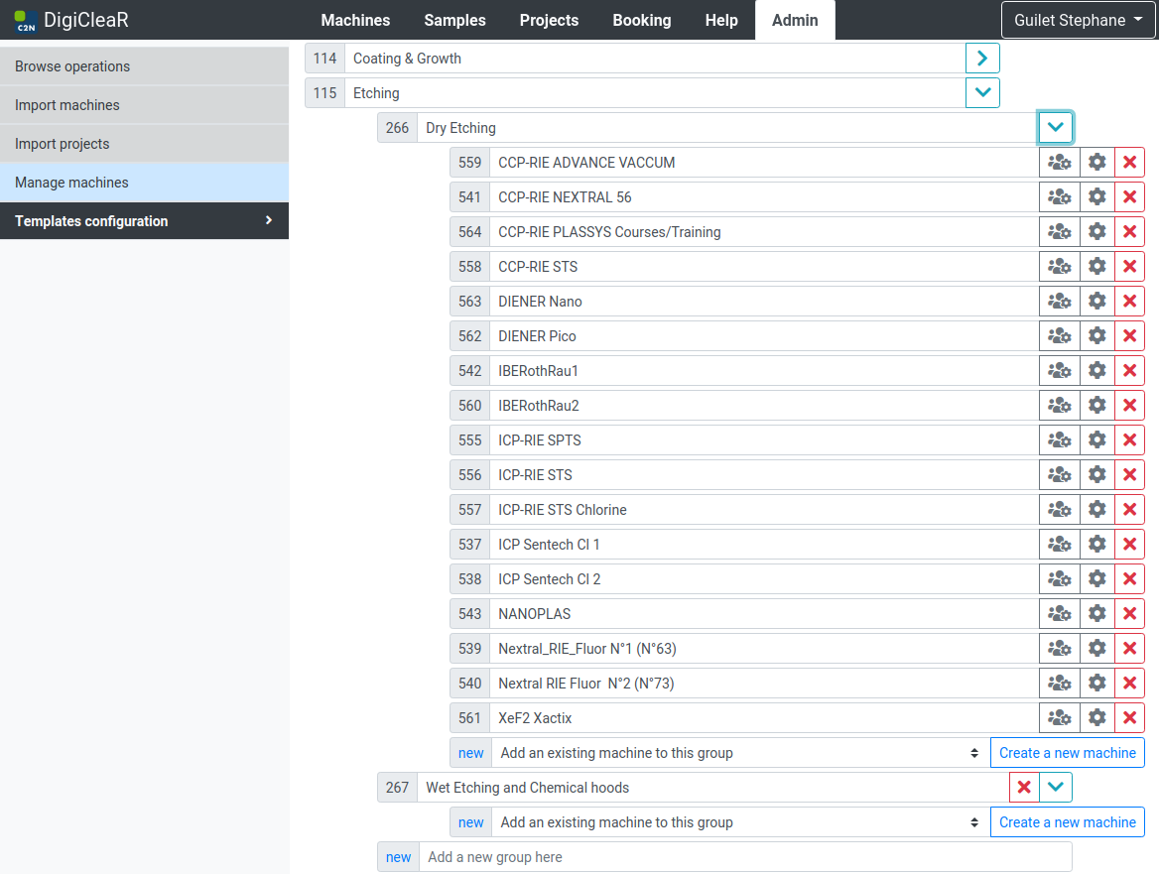This screenshot has height=874, width=1159.
Task: Click the Add a new group here field
Action: (744, 857)
